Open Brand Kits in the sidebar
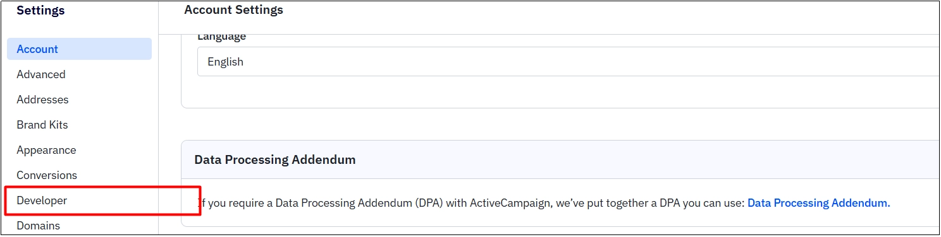The width and height of the screenshot is (941, 237). (42, 125)
